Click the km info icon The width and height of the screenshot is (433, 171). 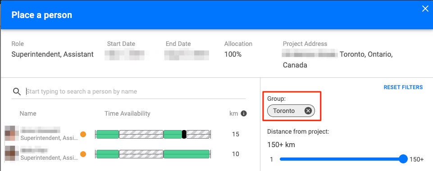point(244,113)
